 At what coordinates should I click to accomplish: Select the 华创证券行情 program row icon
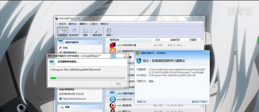pyautogui.click(x=113, y=45)
